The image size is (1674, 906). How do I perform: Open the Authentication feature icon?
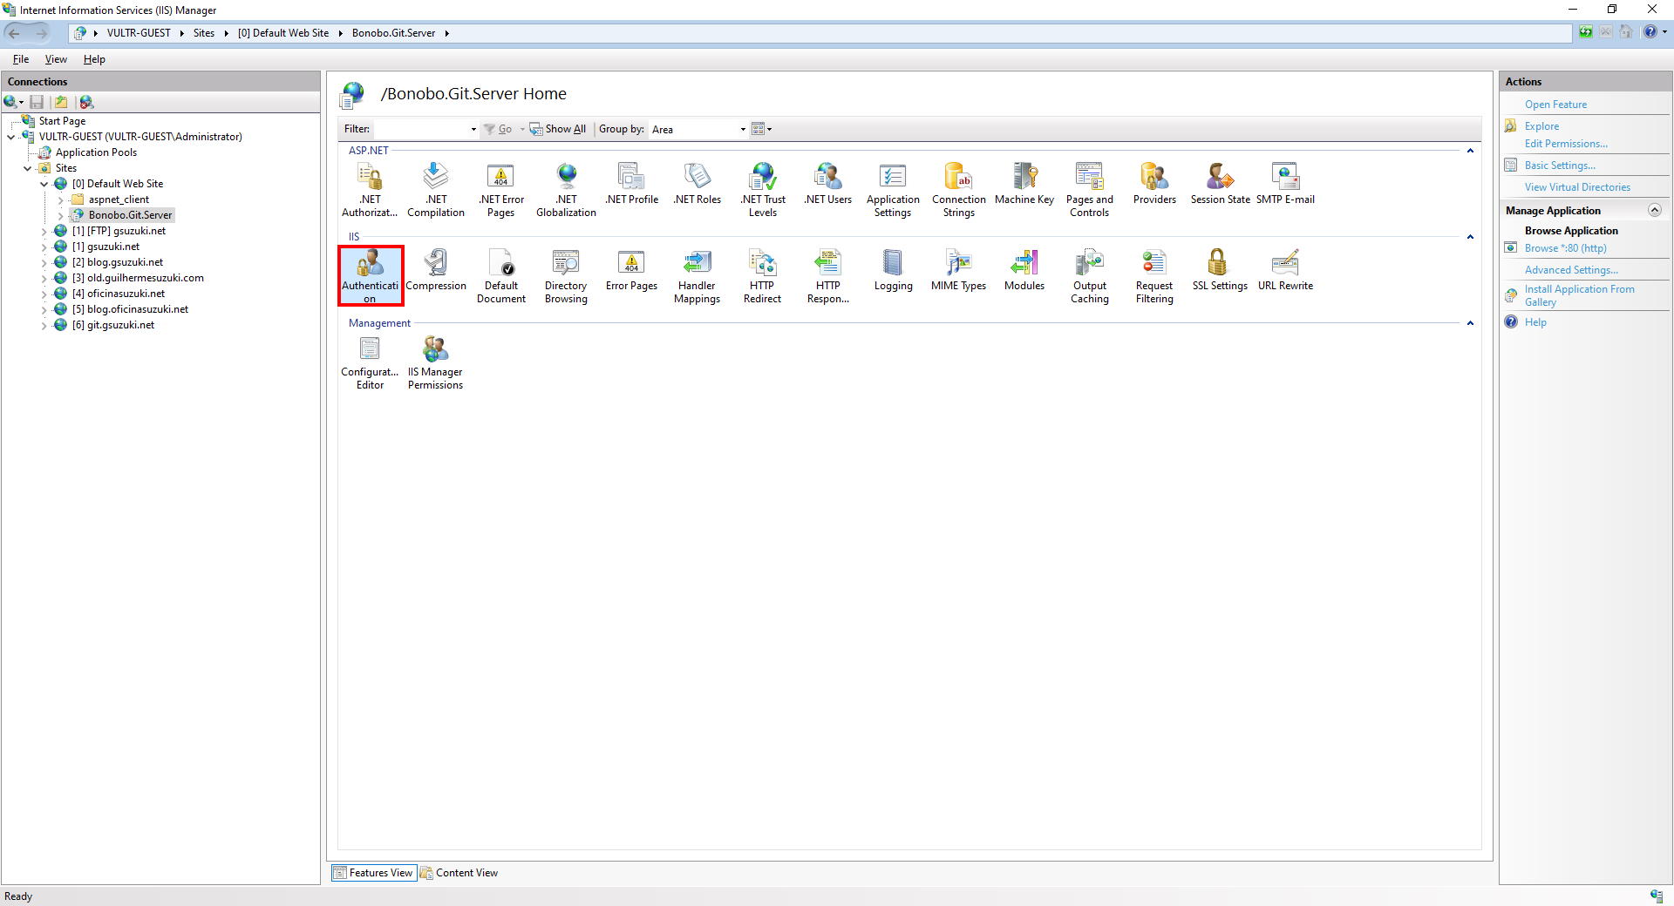370,274
